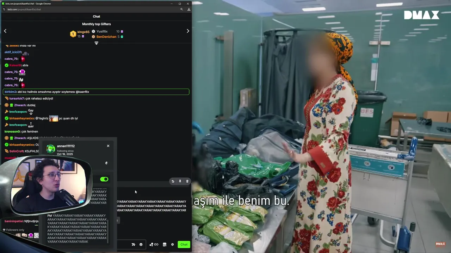Open Yusiflix gifter profile
The height and width of the screenshot is (253, 451).
click(102, 32)
